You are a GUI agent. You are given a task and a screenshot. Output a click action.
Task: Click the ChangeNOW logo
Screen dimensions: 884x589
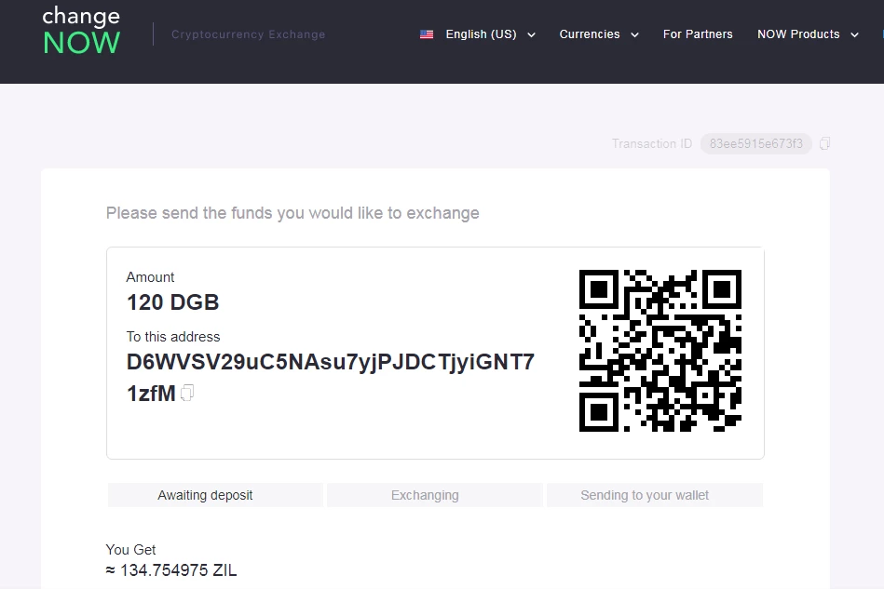pos(81,33)
